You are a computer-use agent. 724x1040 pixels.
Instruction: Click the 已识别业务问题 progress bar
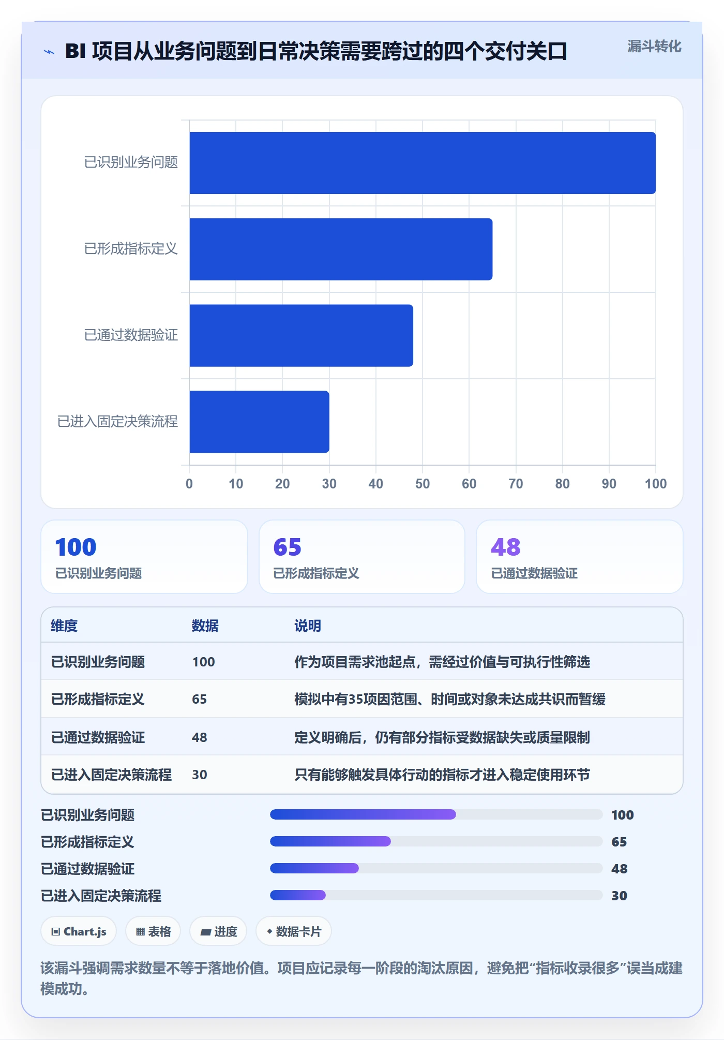436,814
